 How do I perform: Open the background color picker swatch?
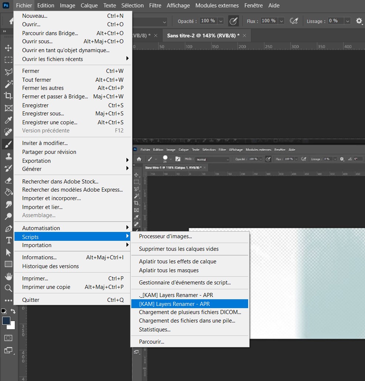[x=12, y=327]
